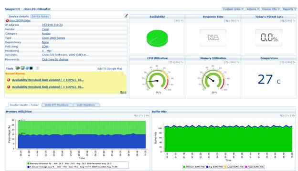Switch to the Device Notes tab
The image size is (298, 171).
(x=40, y=17)
